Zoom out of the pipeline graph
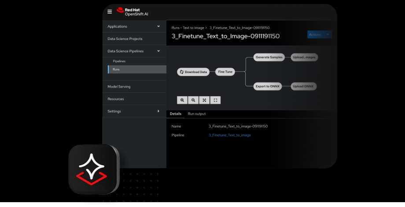This screenshot has width=405, height=207. coord(193,100)
